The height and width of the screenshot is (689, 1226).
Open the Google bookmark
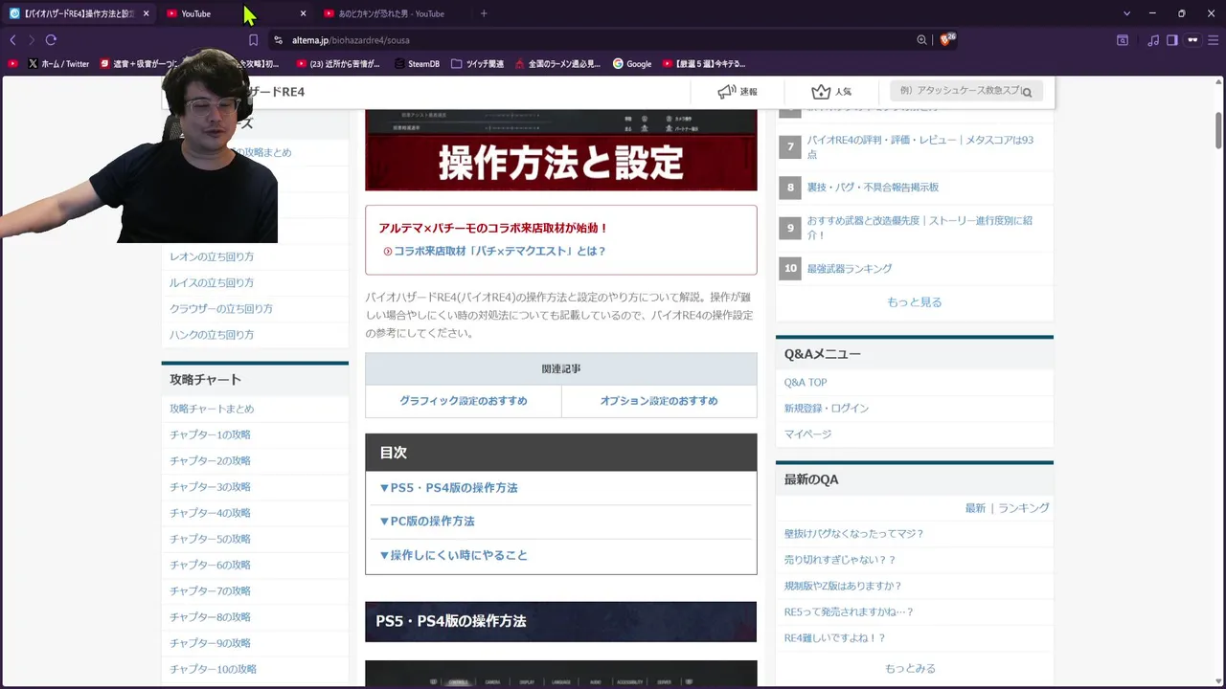(632, 64)
